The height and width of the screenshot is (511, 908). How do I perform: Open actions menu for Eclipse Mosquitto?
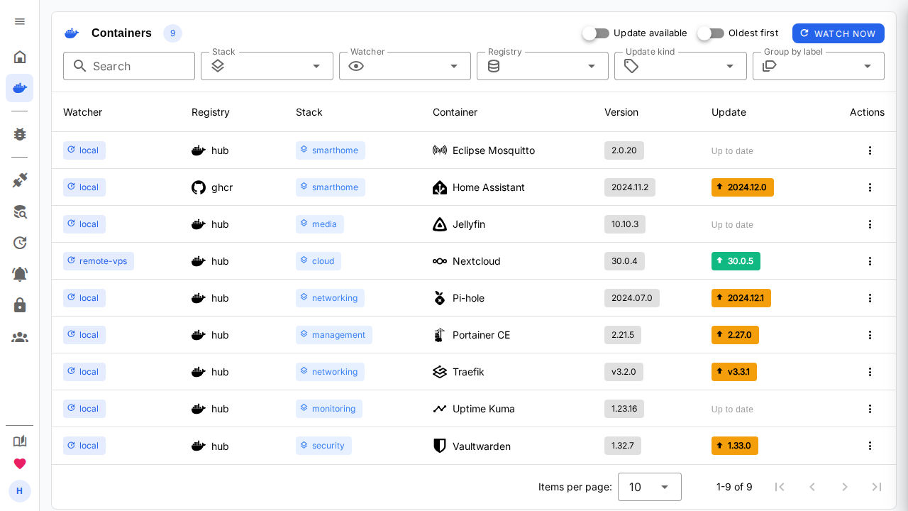[x=870, y=150]
